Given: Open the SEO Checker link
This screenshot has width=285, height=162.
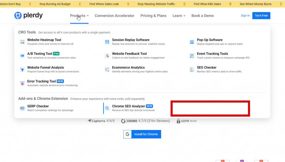Looking at the screenshot, I should 207,68.
